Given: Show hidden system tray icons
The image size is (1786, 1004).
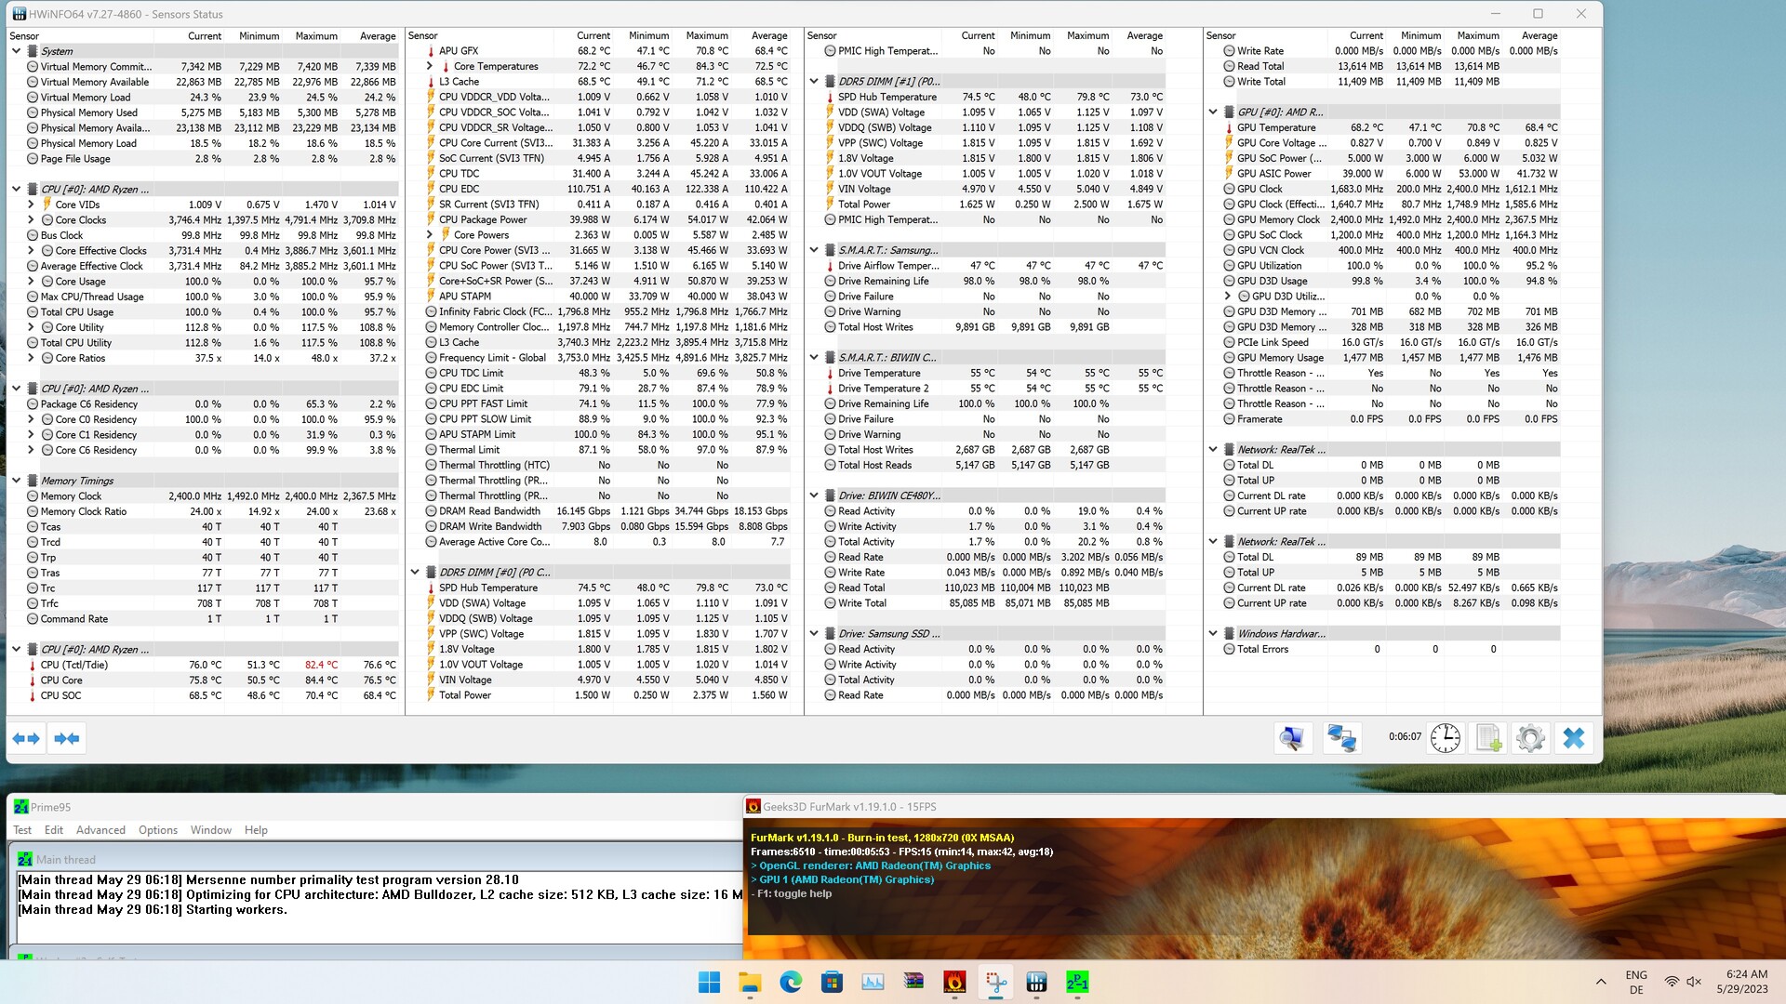Looking at the screenshot, I should (x=1600, y=982).
